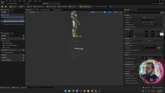Open the Debug menu
This screenshot has height=93, width=165.
24,1
